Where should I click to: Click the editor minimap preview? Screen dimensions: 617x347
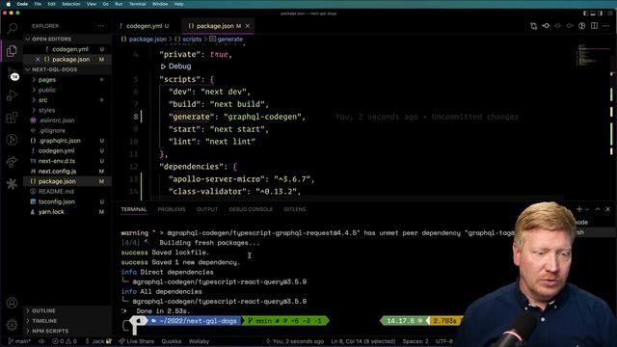[x=589, y=56]
